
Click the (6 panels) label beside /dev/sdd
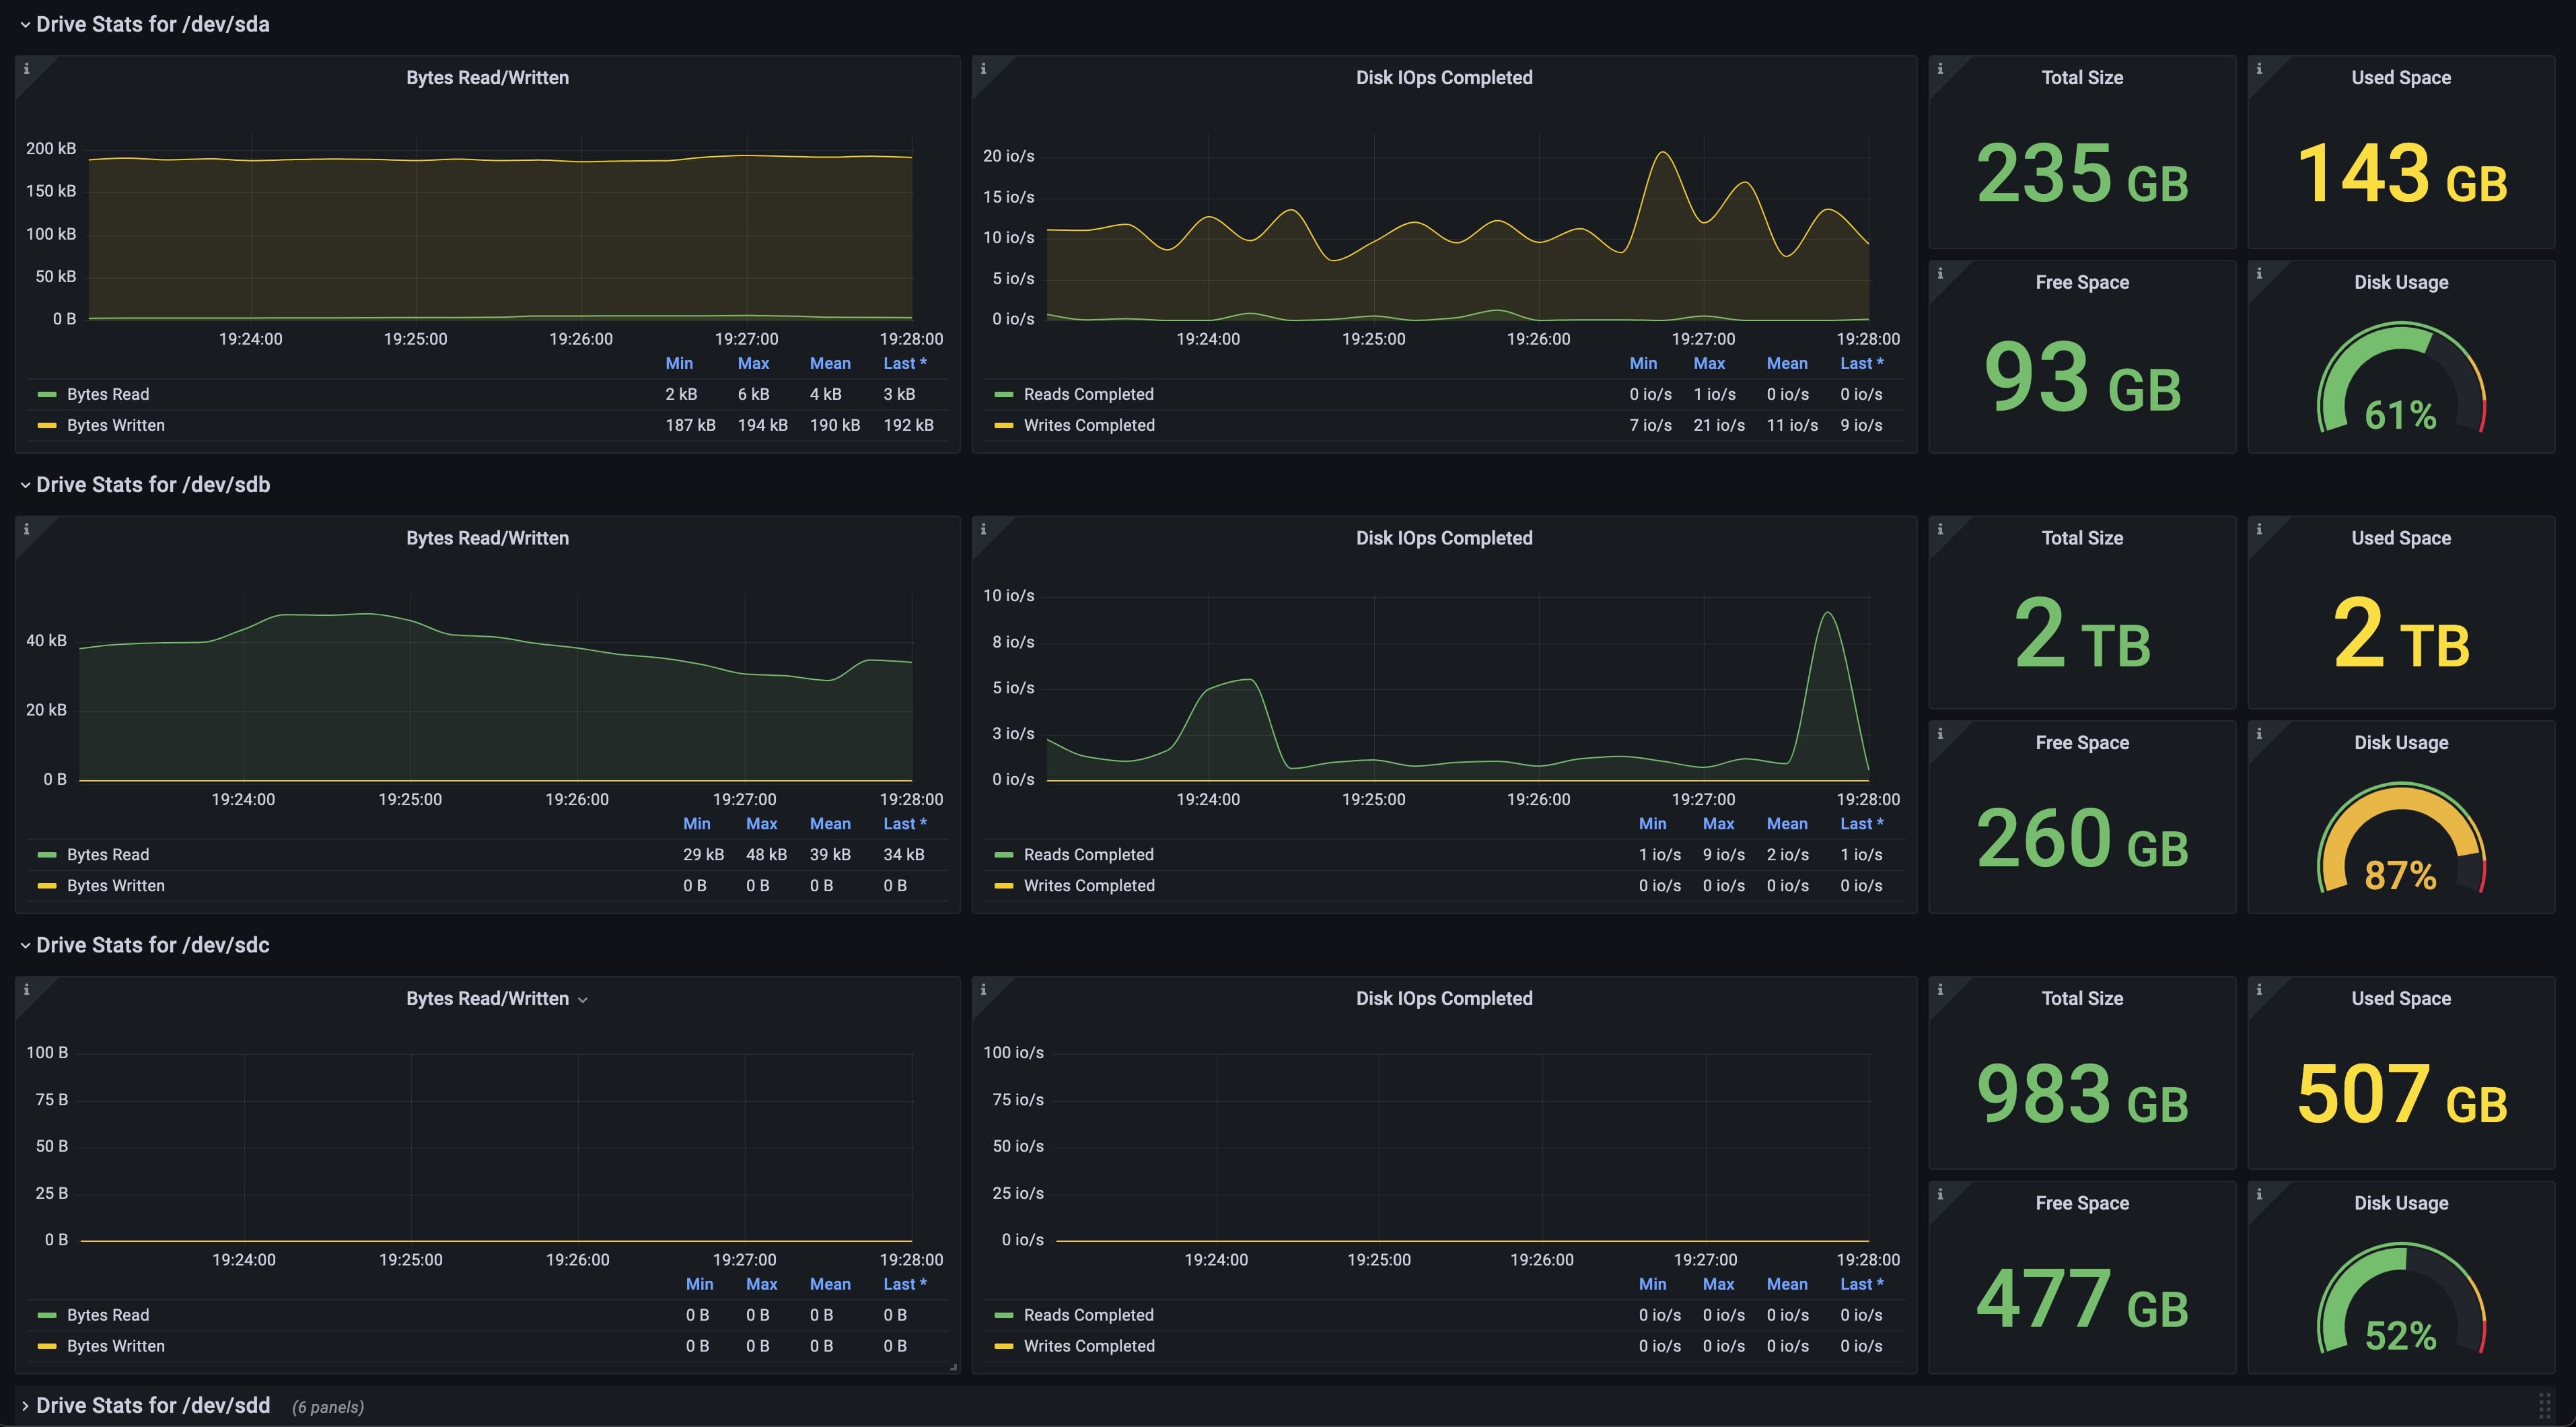tap(328, 1407)
